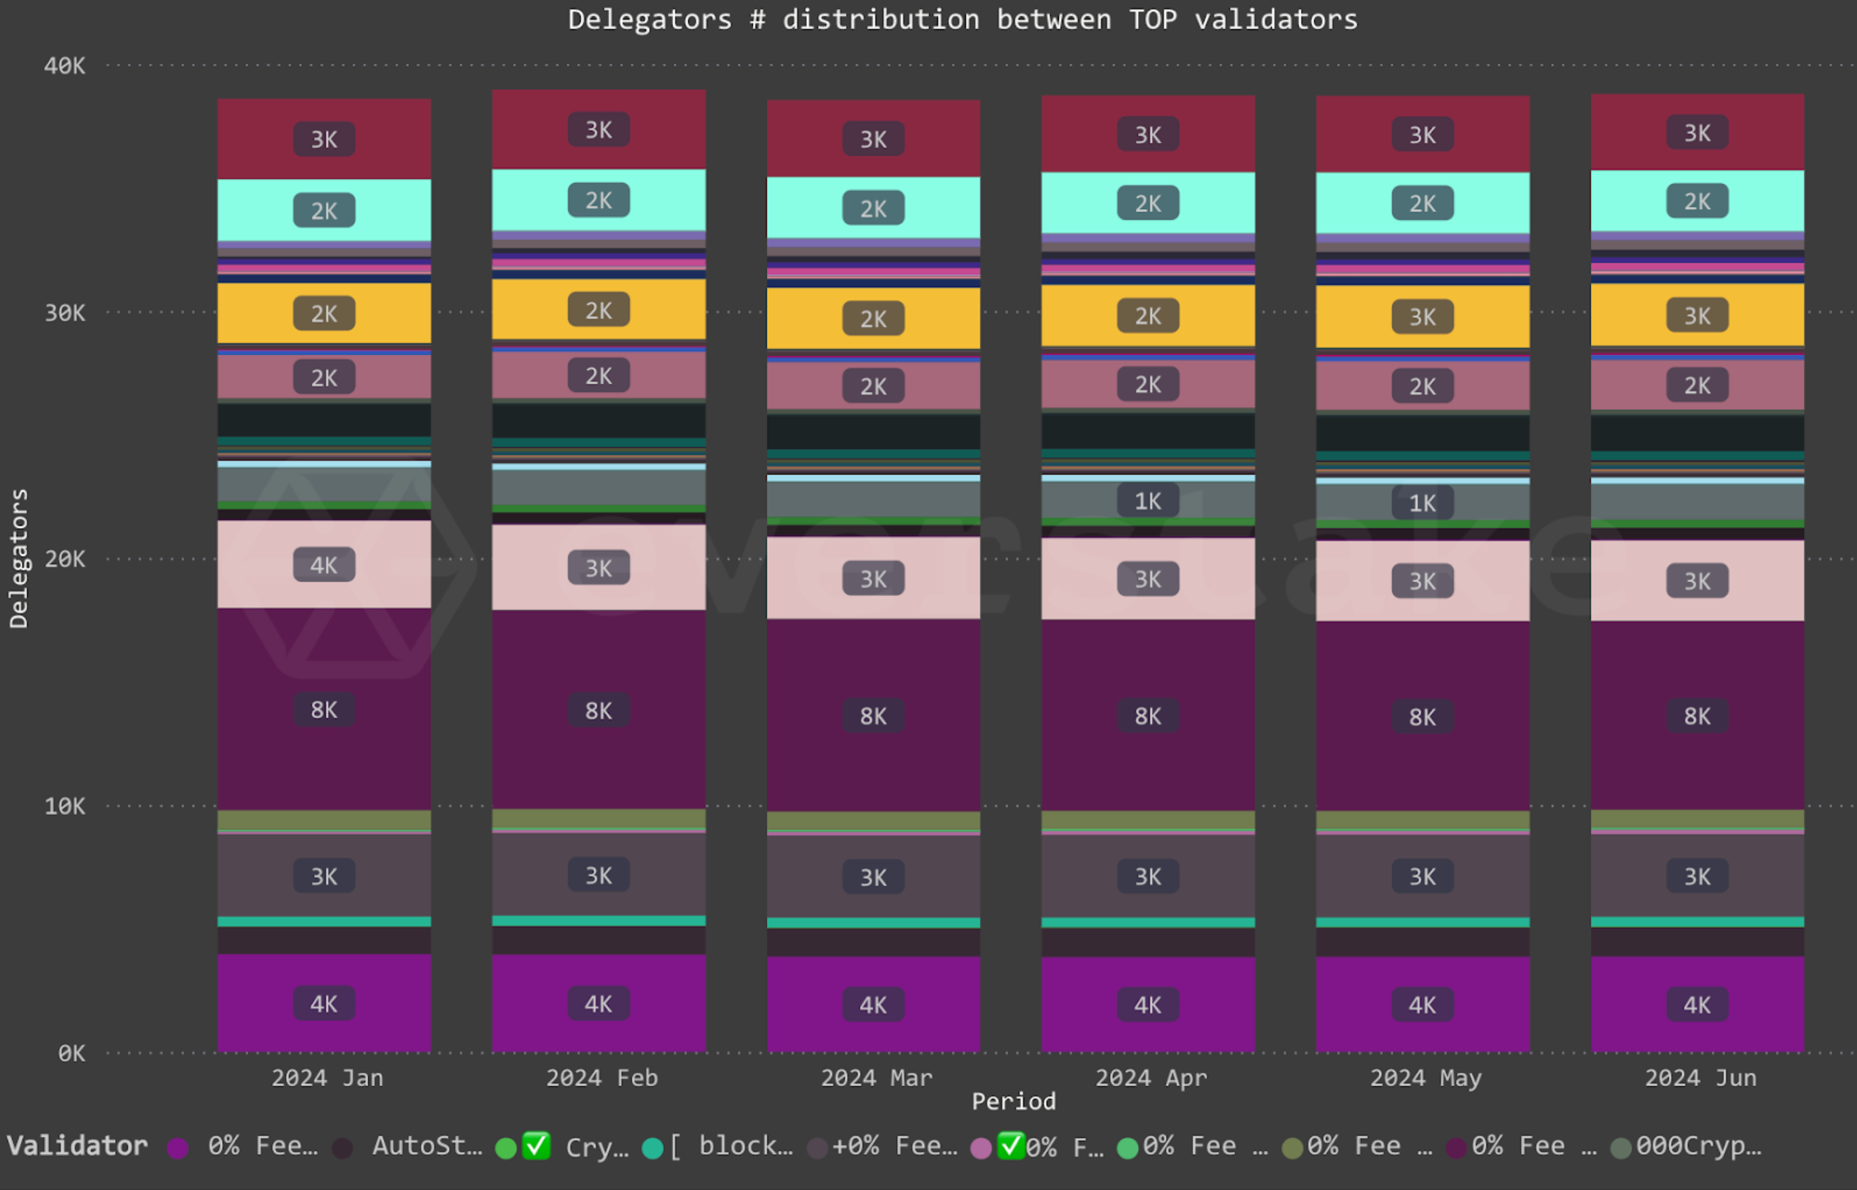Click the chart title 'Delegators # distribution between TOP validators'
The image size is (1857, 1190).
962,19
